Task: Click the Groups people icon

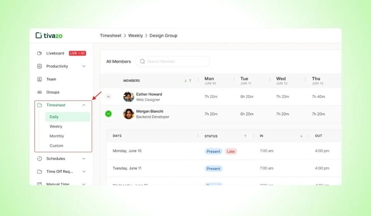Action: click(x=40, y=92)
